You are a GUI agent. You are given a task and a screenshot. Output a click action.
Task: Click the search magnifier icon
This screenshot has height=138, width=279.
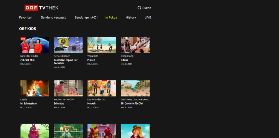139,8
